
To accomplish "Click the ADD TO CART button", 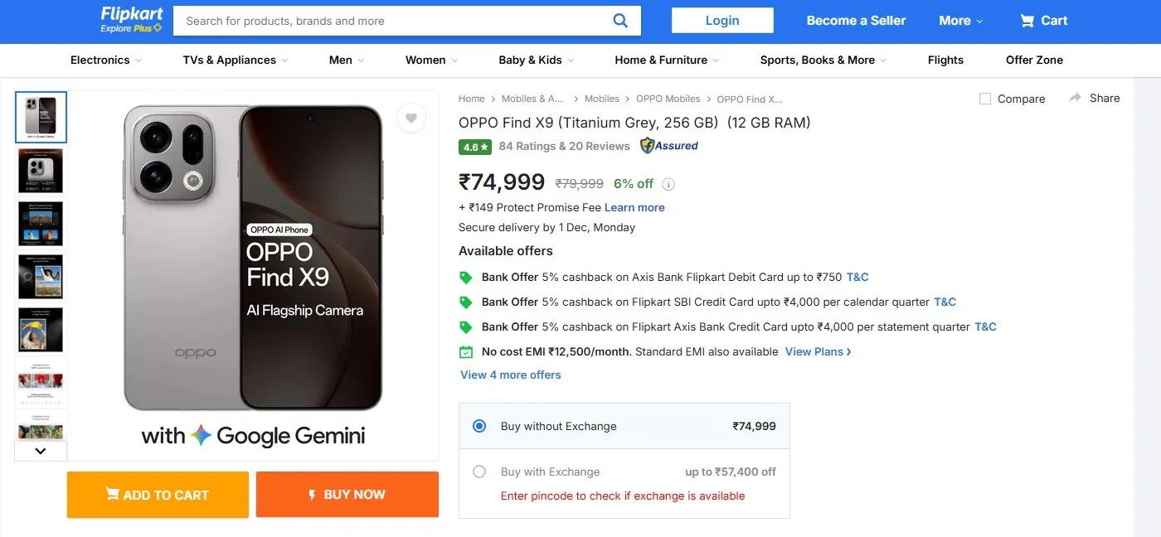I will (x=157, y=495).
